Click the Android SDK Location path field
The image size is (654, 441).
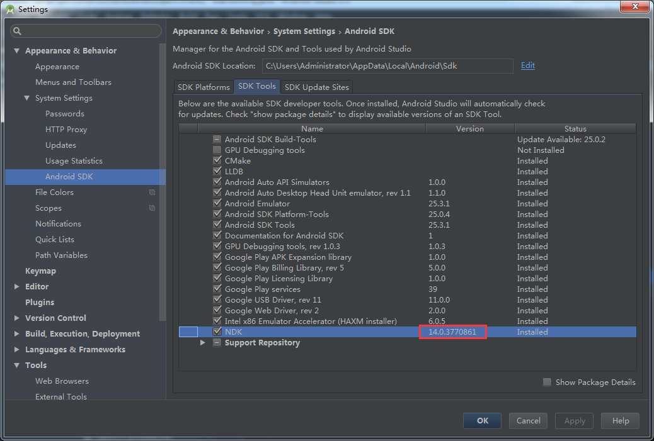click(x=387, y=66)
